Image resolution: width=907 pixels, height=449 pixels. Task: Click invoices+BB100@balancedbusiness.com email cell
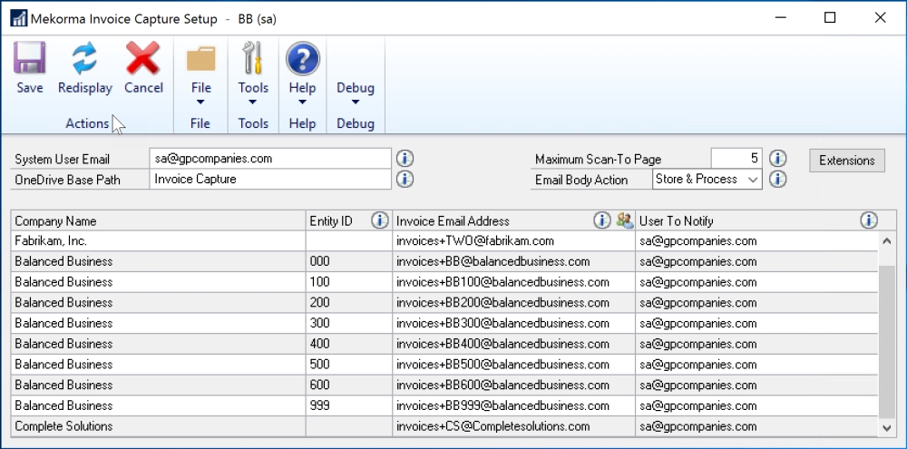[x=513, y=282]
